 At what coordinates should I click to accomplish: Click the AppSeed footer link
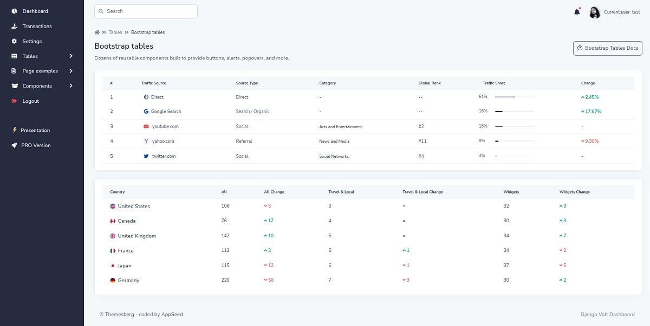[173, 314]
